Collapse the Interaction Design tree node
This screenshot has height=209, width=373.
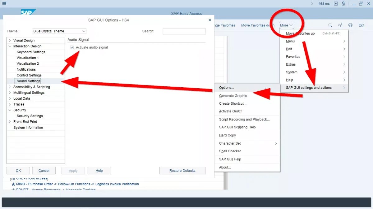(x=10, y=46)
